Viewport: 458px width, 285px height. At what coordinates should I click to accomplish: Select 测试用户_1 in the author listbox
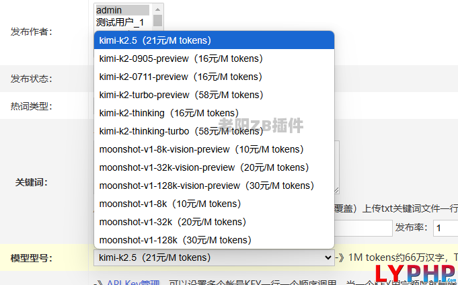point(122,22)
